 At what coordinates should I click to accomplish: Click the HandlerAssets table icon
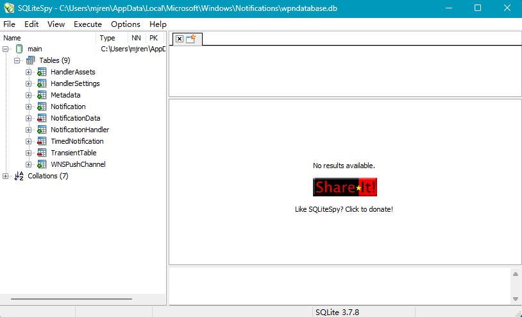42,72
